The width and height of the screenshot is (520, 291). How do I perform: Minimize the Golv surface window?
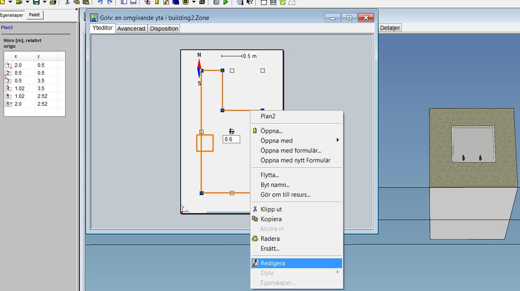pyautogui.click(x=333, y=18)
